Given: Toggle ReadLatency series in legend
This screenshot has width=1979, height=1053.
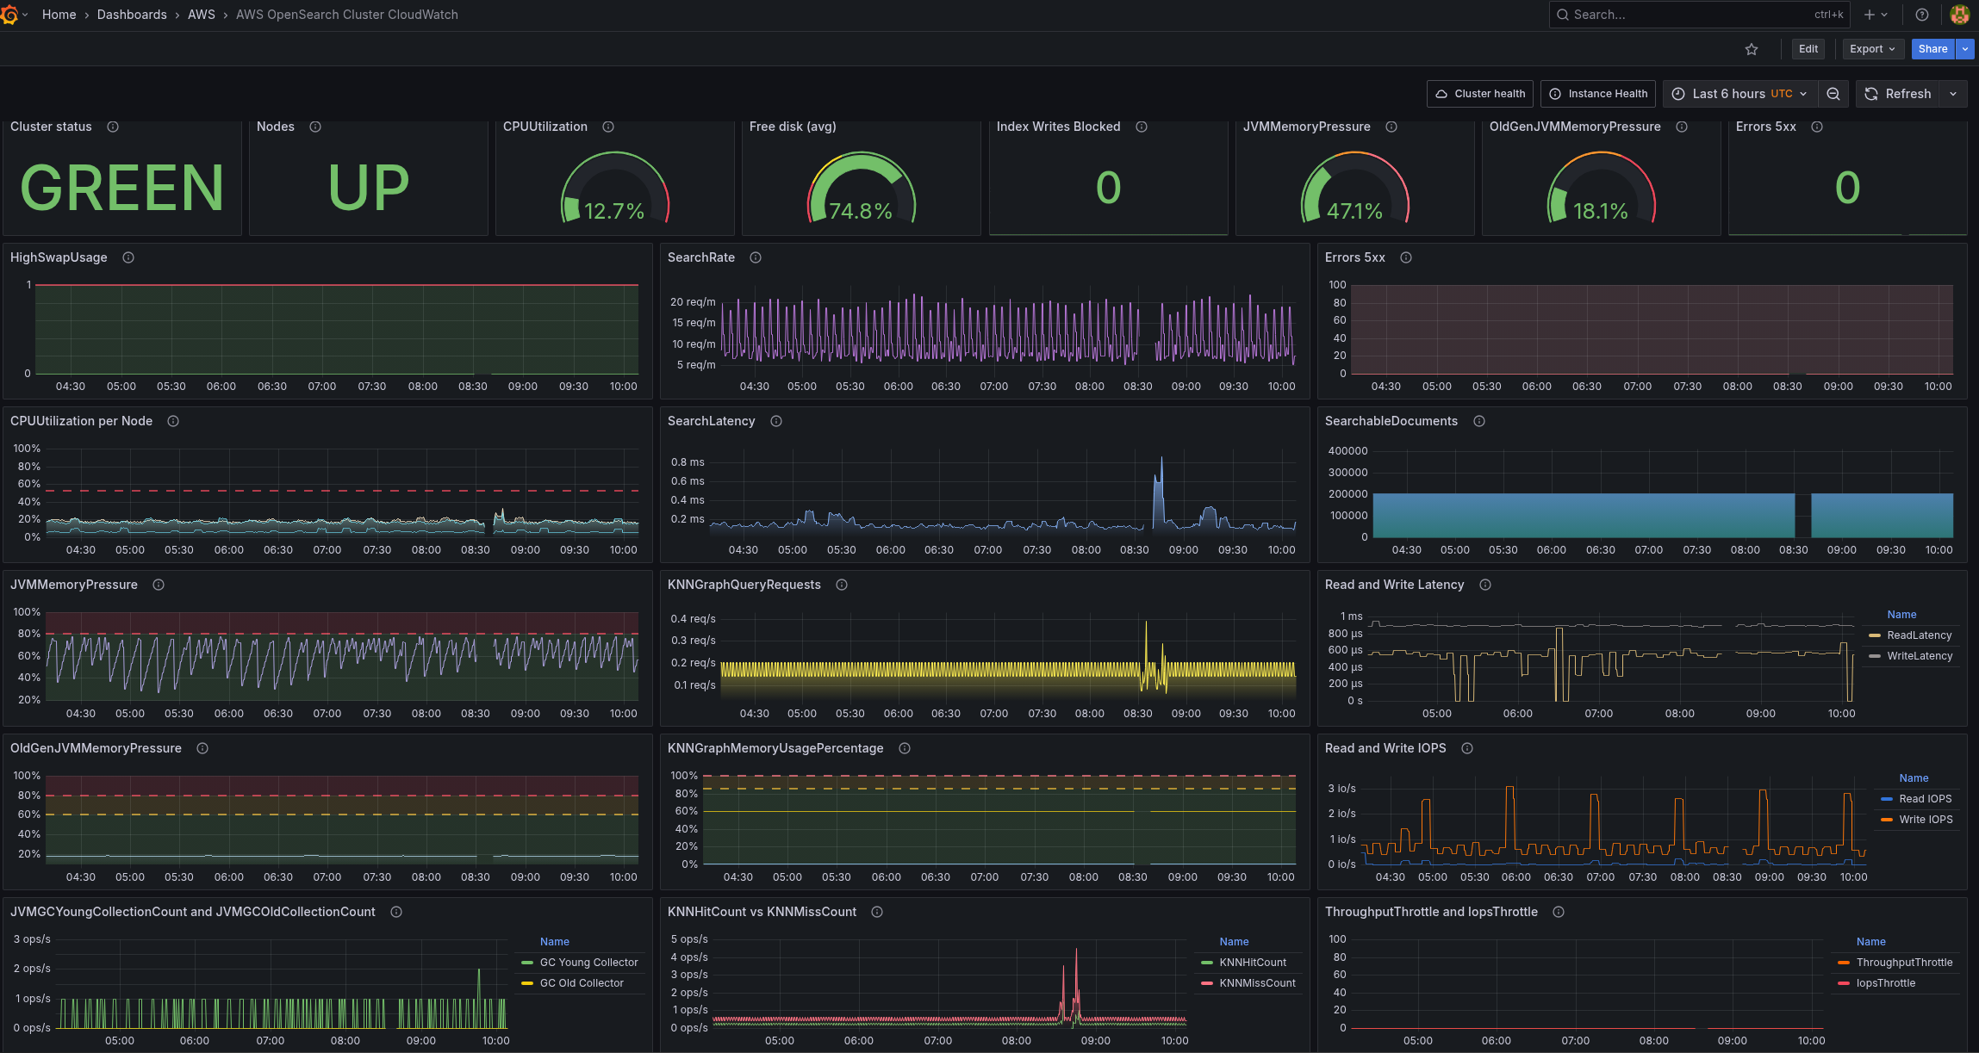Looking at the screenshot, I should click(1919, 635).
